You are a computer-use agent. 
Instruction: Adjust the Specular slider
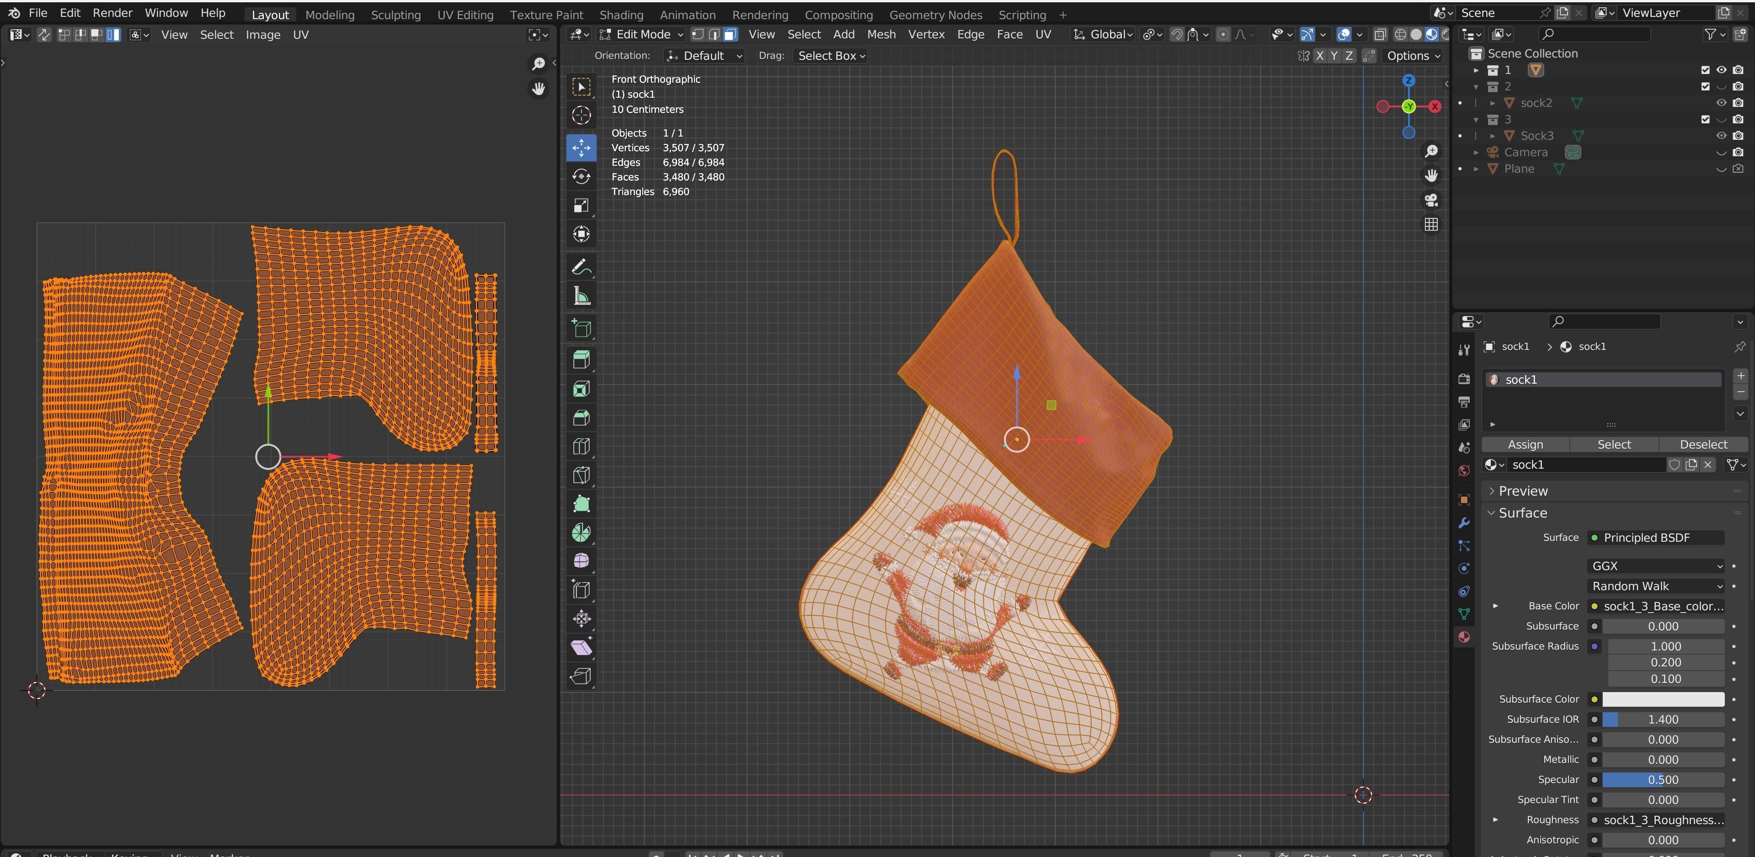[x=1662, y=780]
